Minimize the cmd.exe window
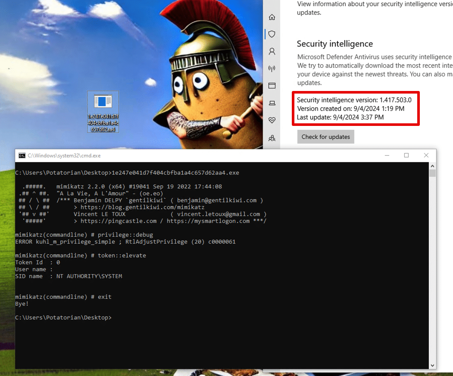 pos(387,156)
